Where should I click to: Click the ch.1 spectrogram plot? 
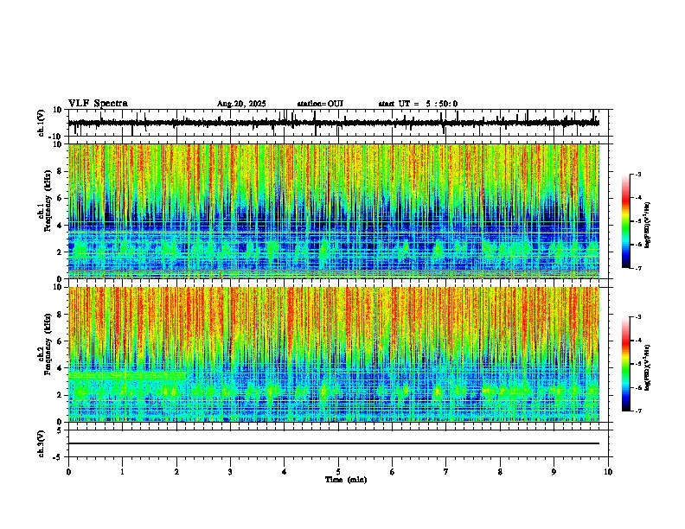pos(333,211)
